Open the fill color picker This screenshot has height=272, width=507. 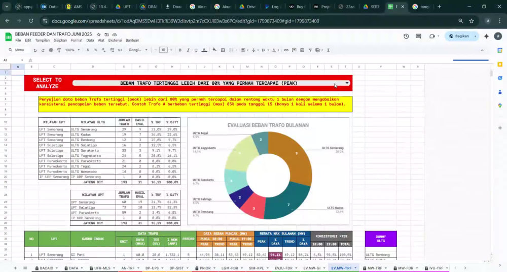[x=214, y=50]
